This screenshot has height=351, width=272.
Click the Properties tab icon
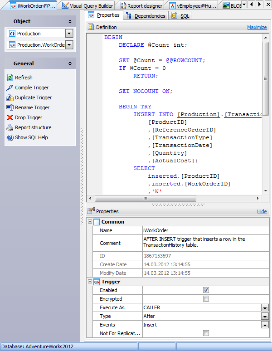(91, 15)
